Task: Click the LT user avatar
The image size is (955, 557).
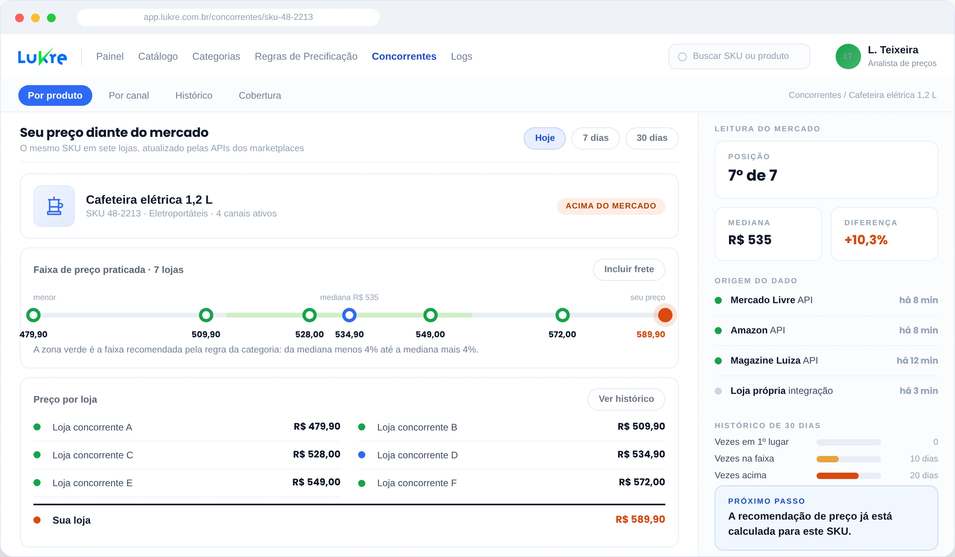Action: tap(848, 56)
